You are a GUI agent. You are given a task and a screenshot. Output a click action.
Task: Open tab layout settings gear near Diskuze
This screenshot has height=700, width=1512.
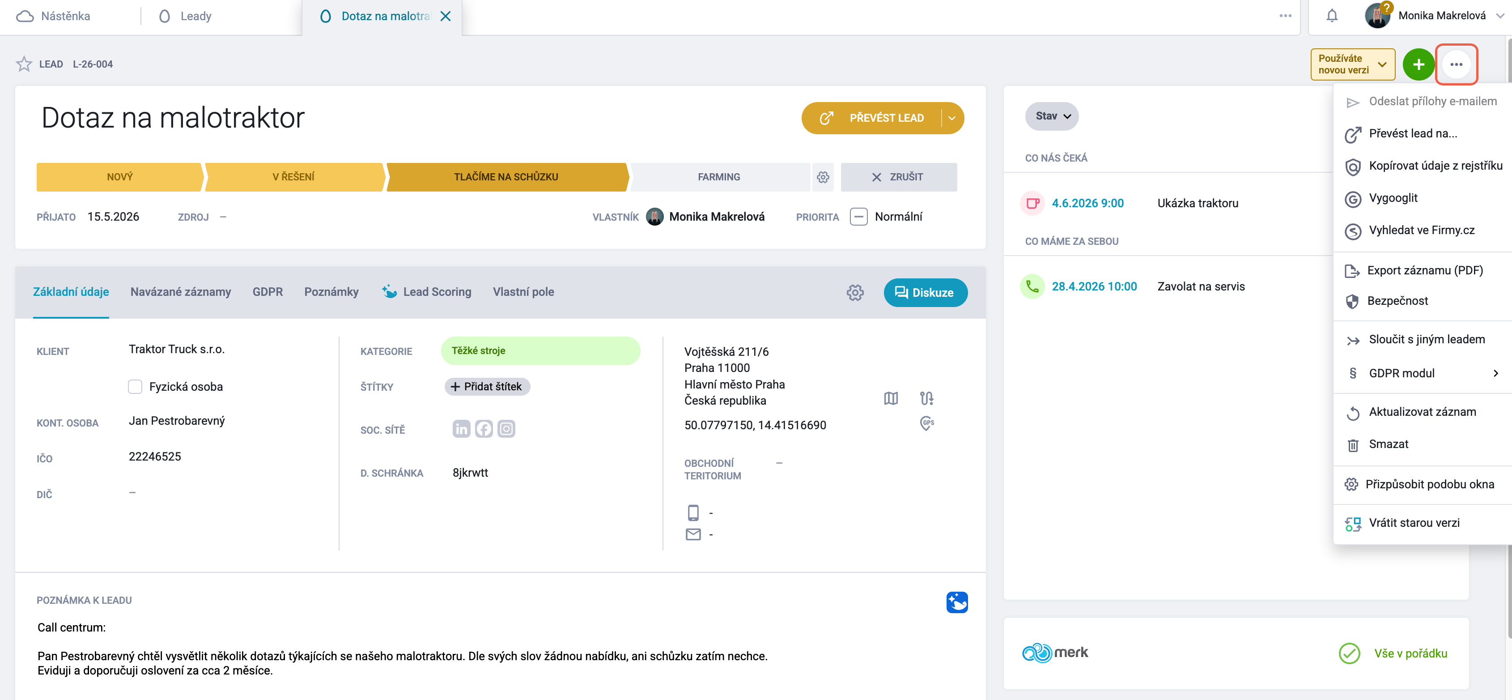coord(855,292)
